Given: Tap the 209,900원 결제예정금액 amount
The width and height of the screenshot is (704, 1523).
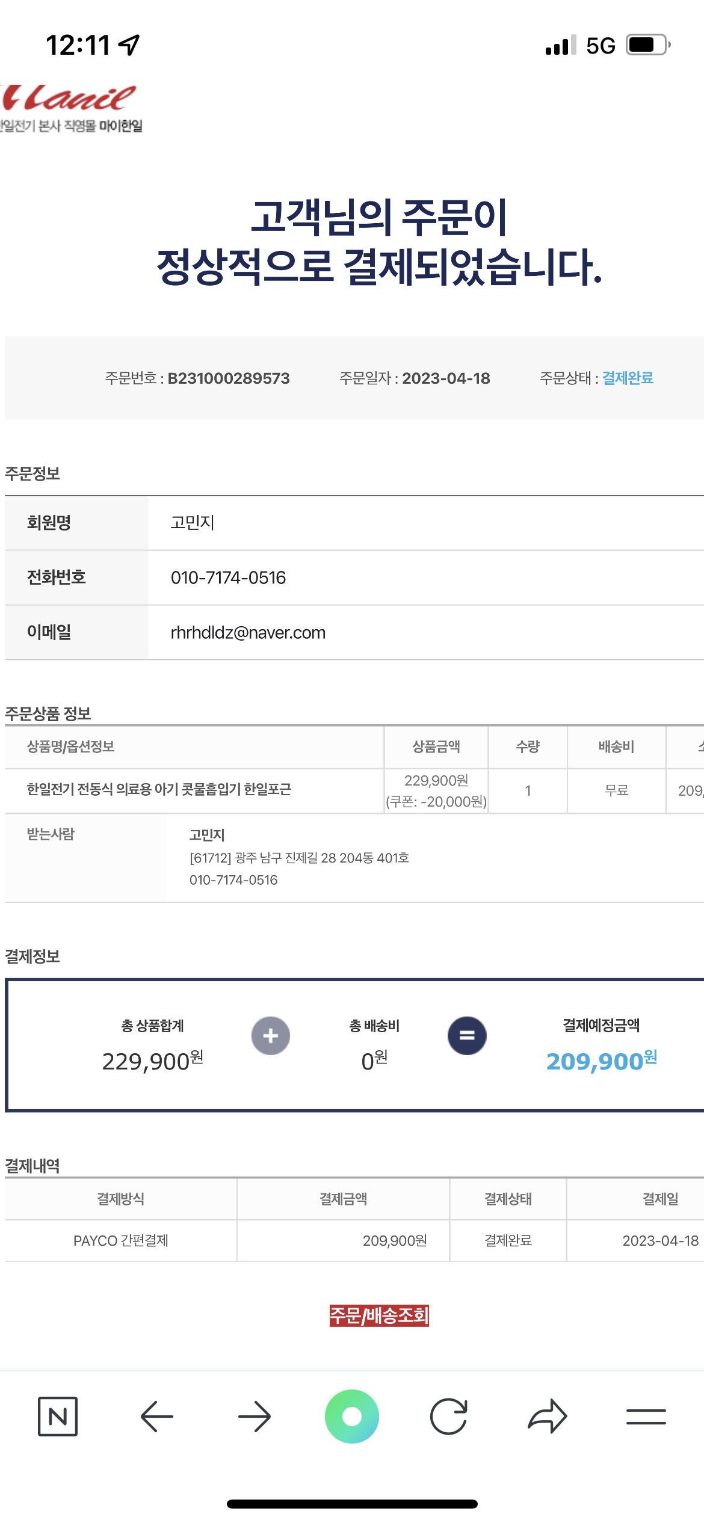Looking at the screenshot, I should point(602,1061).
